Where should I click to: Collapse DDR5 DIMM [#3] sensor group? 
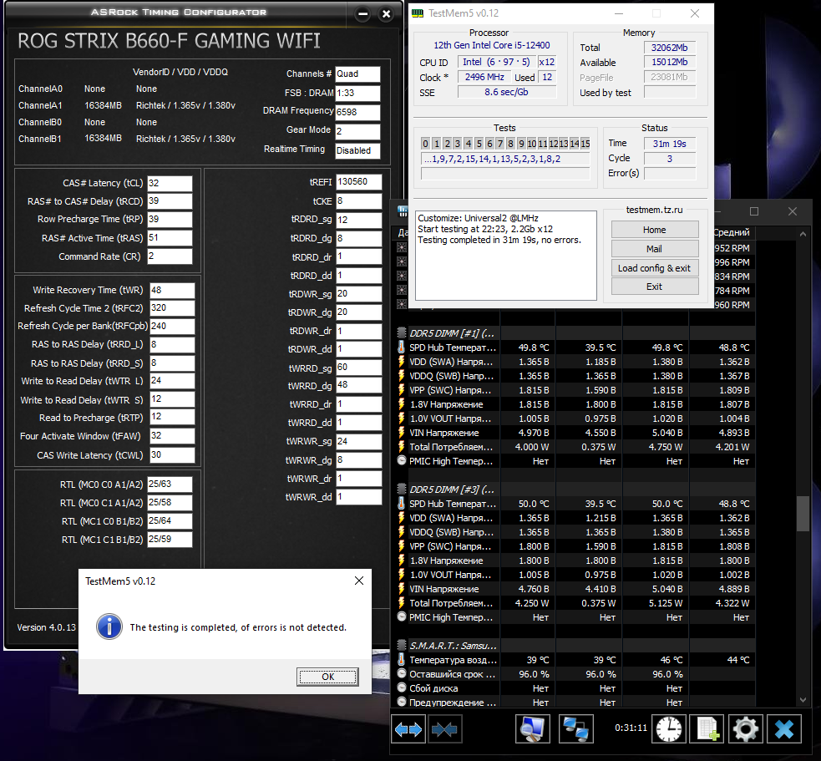(401, 489)
